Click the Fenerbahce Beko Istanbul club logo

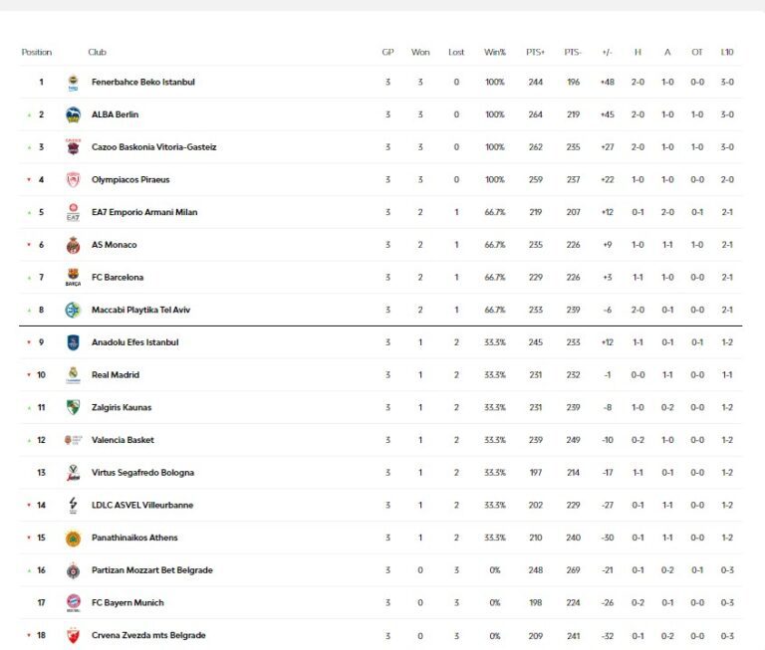(x=73, y=83)
